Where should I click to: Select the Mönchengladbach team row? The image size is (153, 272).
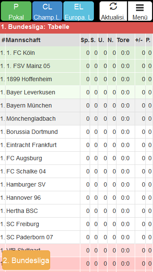76,119
